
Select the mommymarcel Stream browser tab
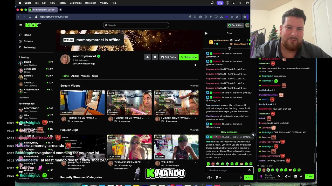pos(43,10)
